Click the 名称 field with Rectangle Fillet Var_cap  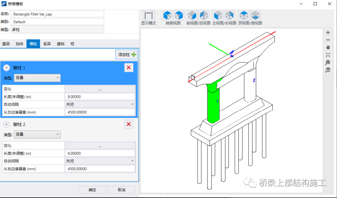click(58, 14)
